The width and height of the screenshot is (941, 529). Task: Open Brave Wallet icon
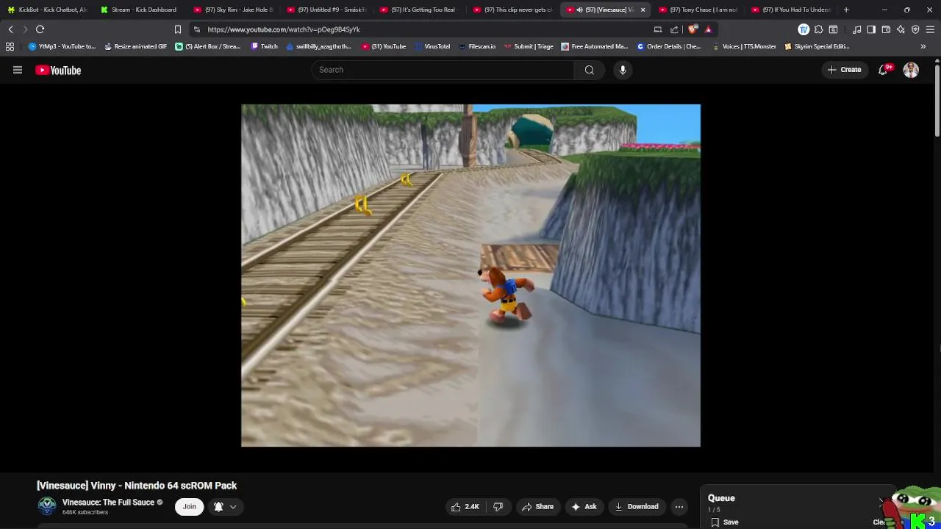tap(886, 29)
